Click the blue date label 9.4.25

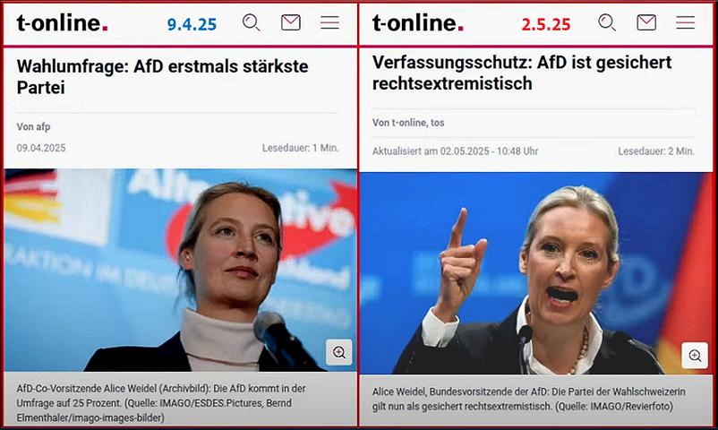point(192,24)
